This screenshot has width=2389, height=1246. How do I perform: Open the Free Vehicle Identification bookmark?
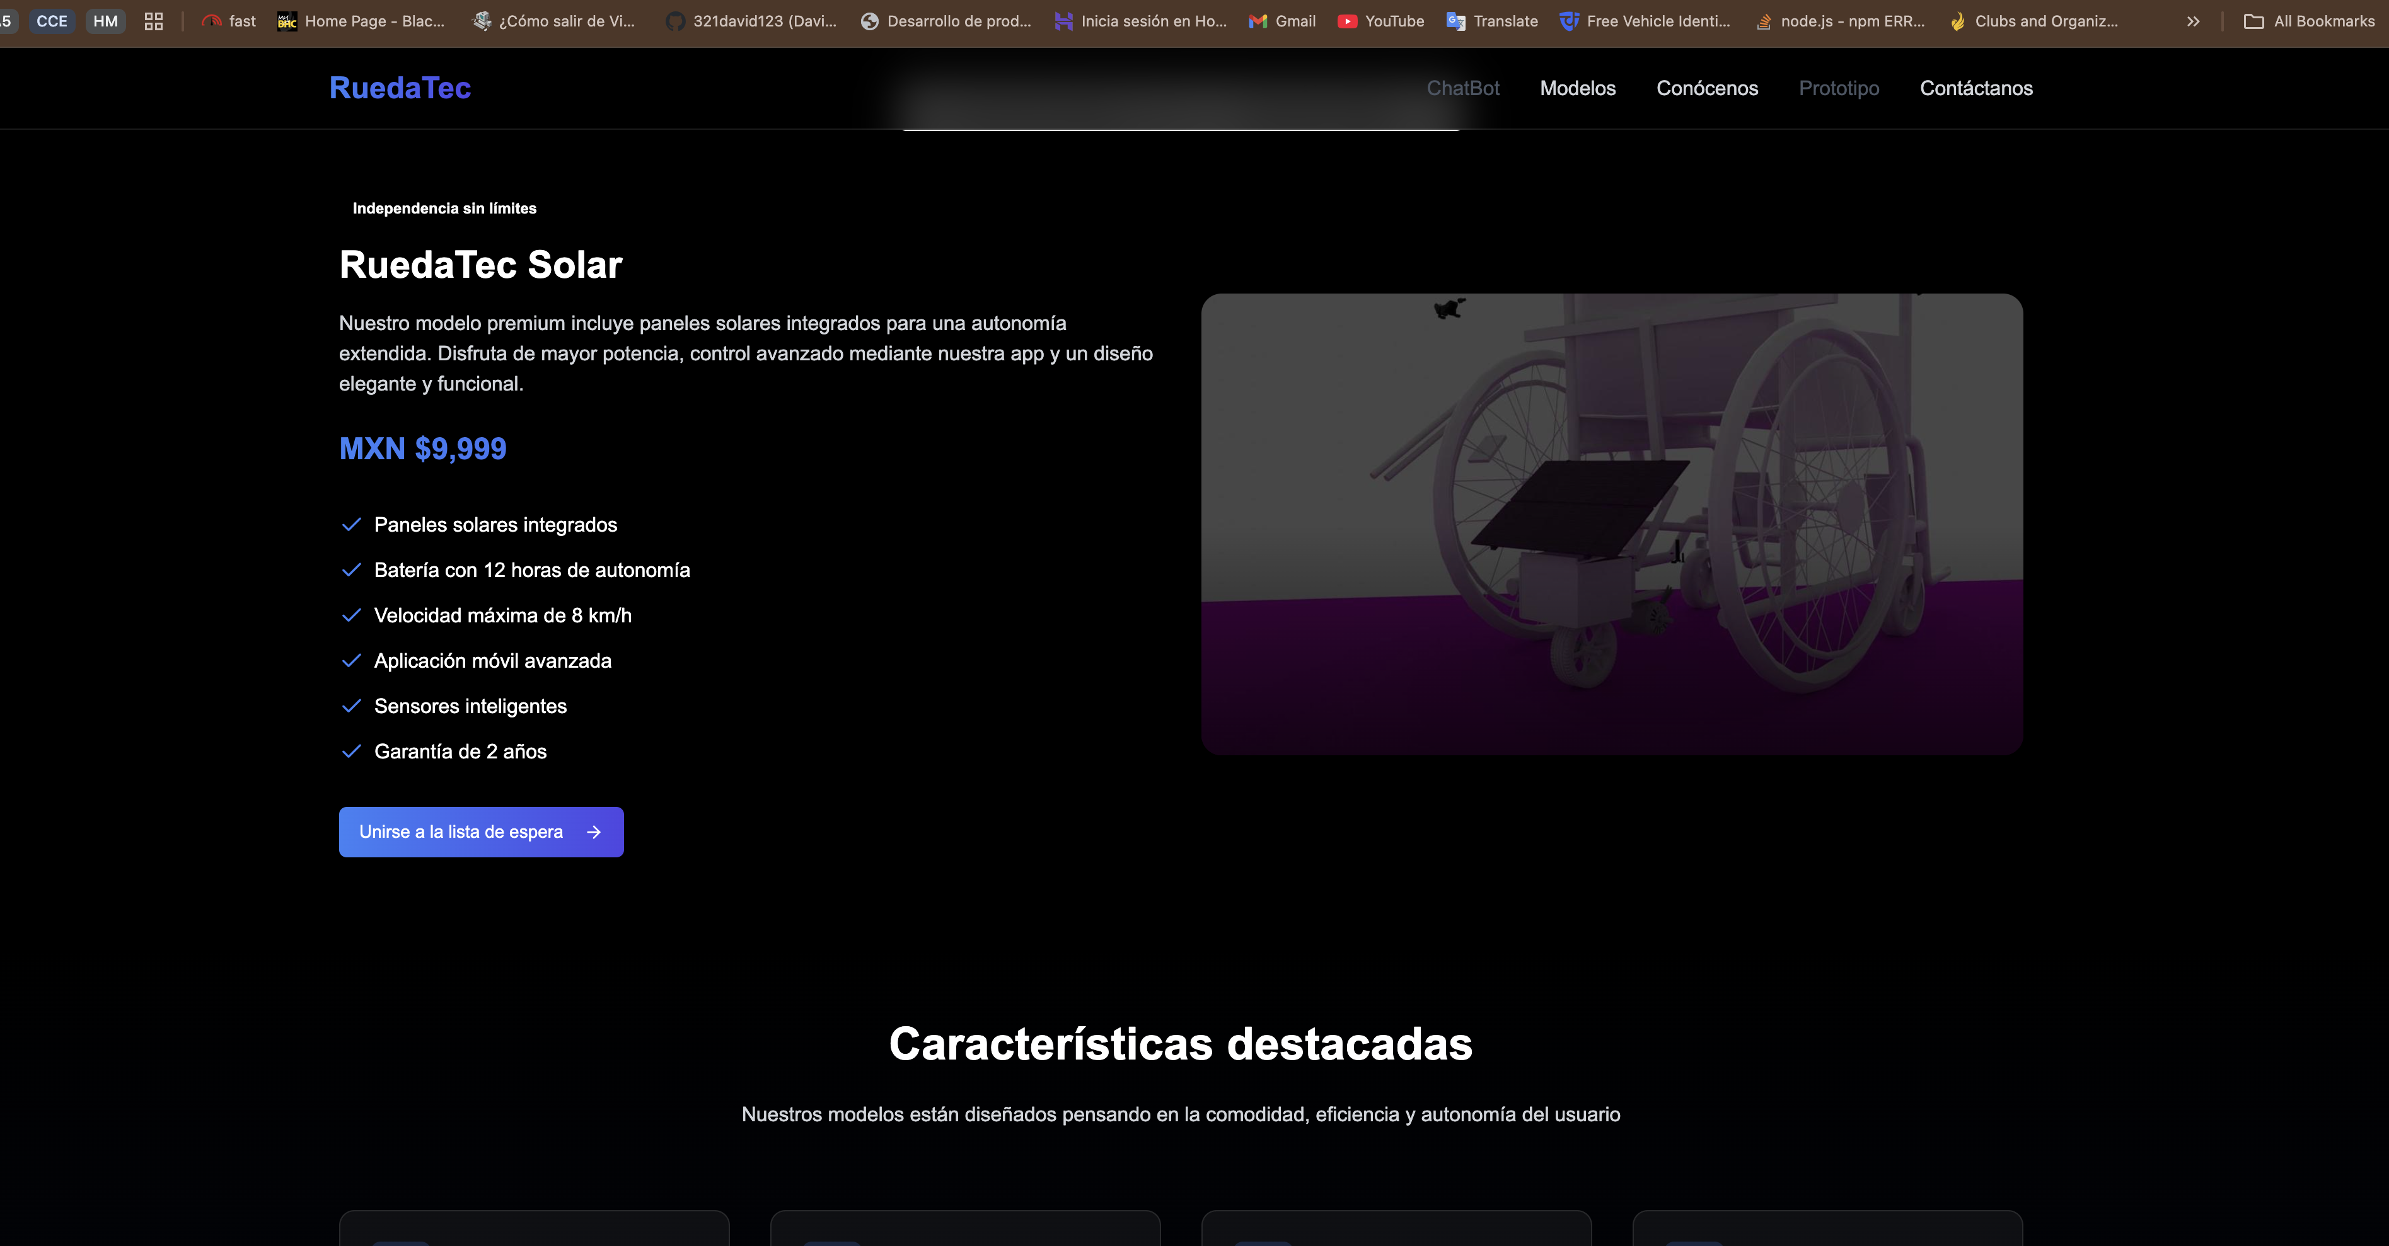pyautogui.click(x=1645, y=20)
